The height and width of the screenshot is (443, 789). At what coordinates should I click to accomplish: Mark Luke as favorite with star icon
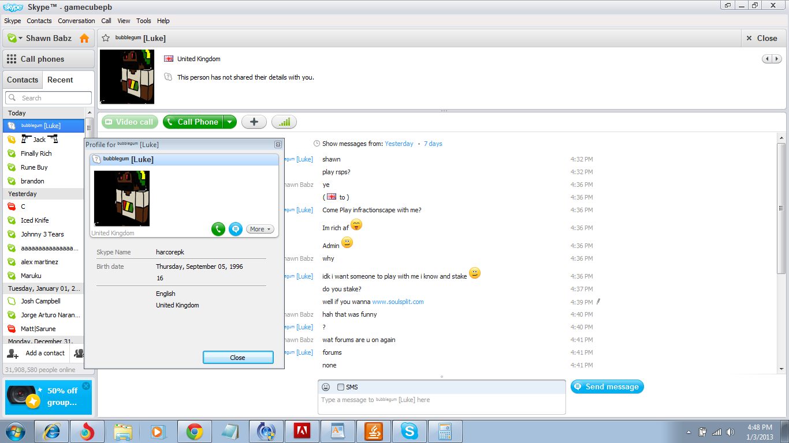[x=106, y=38]
